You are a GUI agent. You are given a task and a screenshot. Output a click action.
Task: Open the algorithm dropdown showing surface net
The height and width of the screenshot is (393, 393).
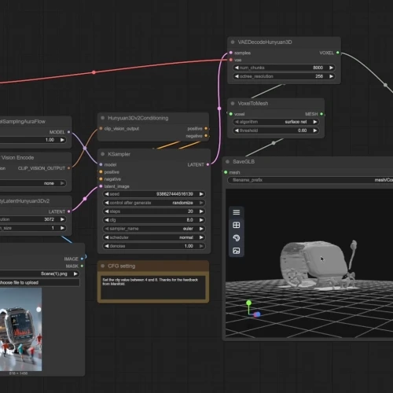276,122
